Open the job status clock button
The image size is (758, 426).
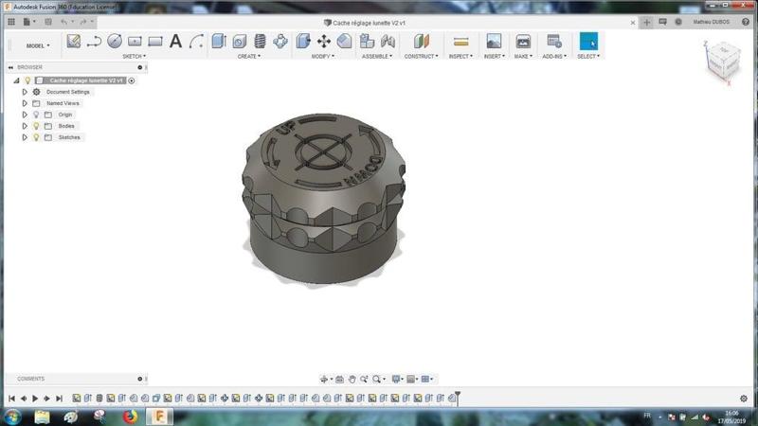click(678, 22)
